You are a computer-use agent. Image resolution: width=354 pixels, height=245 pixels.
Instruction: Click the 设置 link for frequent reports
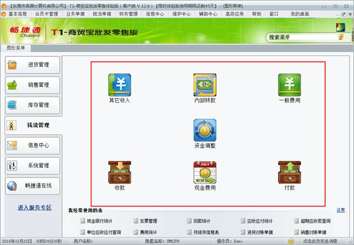tap(341, 210)
